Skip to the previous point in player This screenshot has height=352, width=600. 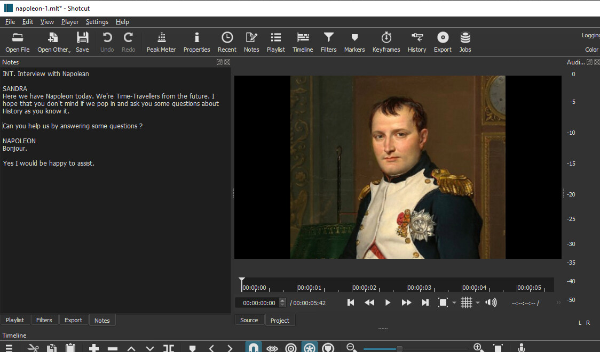click(351, 303)
